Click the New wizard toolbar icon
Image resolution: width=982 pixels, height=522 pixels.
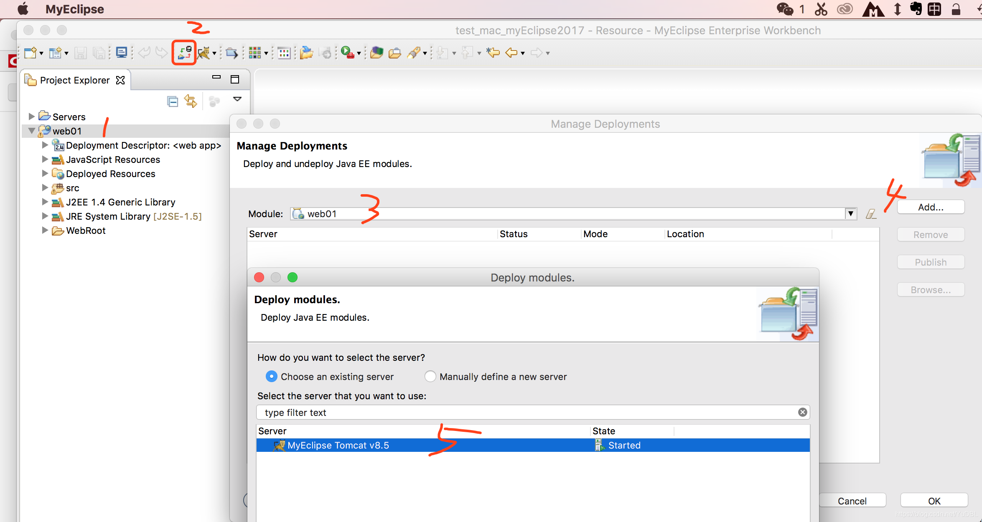(31, 53)
